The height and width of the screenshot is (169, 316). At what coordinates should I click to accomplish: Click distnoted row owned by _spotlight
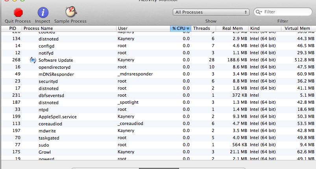(159, 103)
